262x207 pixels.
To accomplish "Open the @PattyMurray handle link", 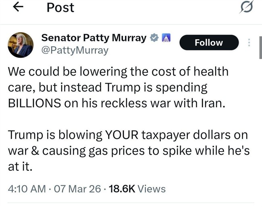I will click(75, 50).
